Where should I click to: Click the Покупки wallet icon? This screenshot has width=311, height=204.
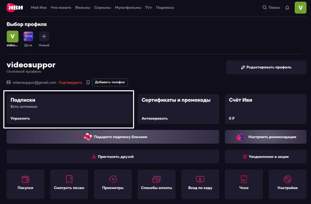25,179
